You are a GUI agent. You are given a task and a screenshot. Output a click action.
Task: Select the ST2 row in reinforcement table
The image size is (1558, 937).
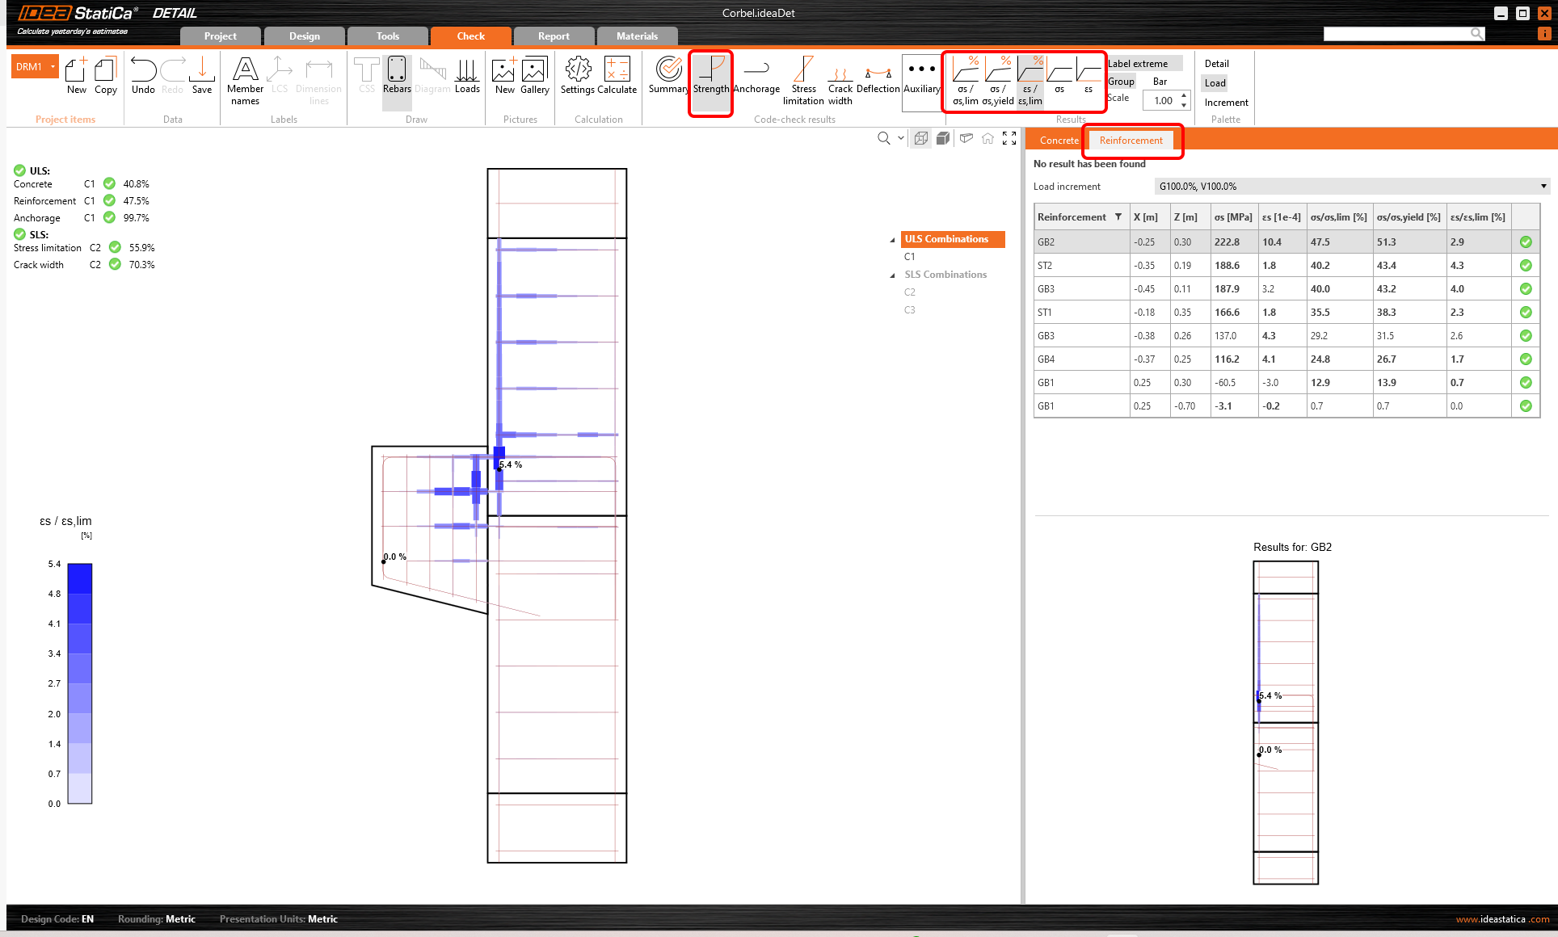pyautogui.click(x=1045, y=266)
